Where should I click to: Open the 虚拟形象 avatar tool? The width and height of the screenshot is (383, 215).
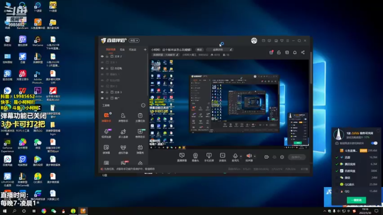[123, 149]
